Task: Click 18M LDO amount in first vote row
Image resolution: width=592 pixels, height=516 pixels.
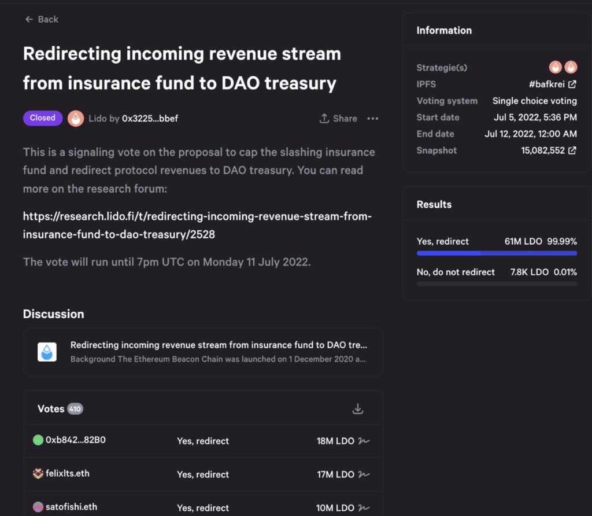Action: (x=335, y=441)
